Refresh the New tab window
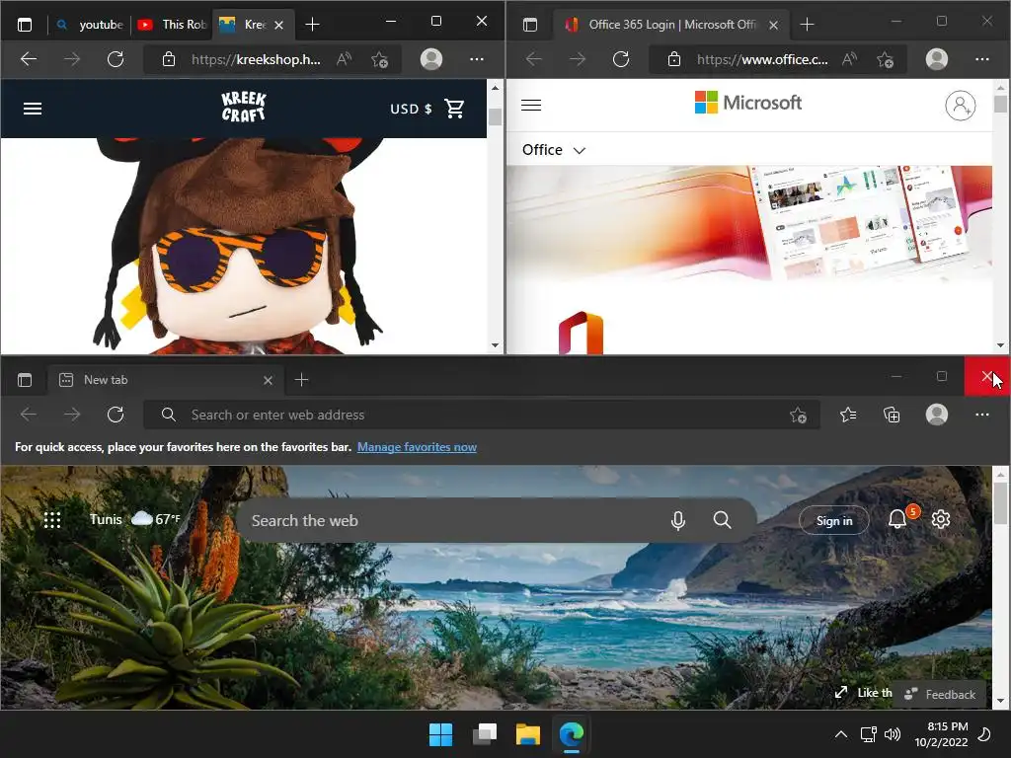Image resolution: width=1011 pixels, height=758 pixels. pyautogui.click(x=116, y=415)
